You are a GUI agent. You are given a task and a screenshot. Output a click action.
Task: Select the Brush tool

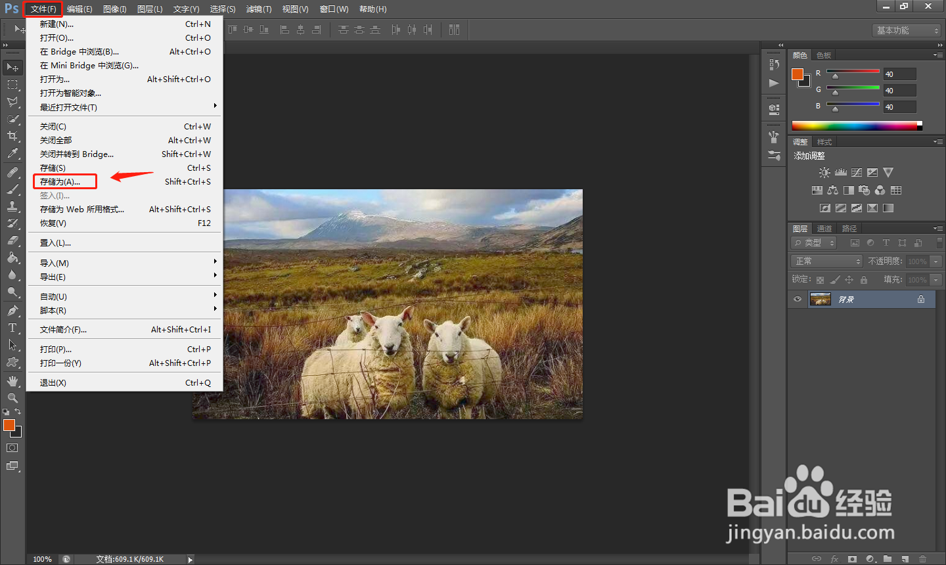click(12, 189)
